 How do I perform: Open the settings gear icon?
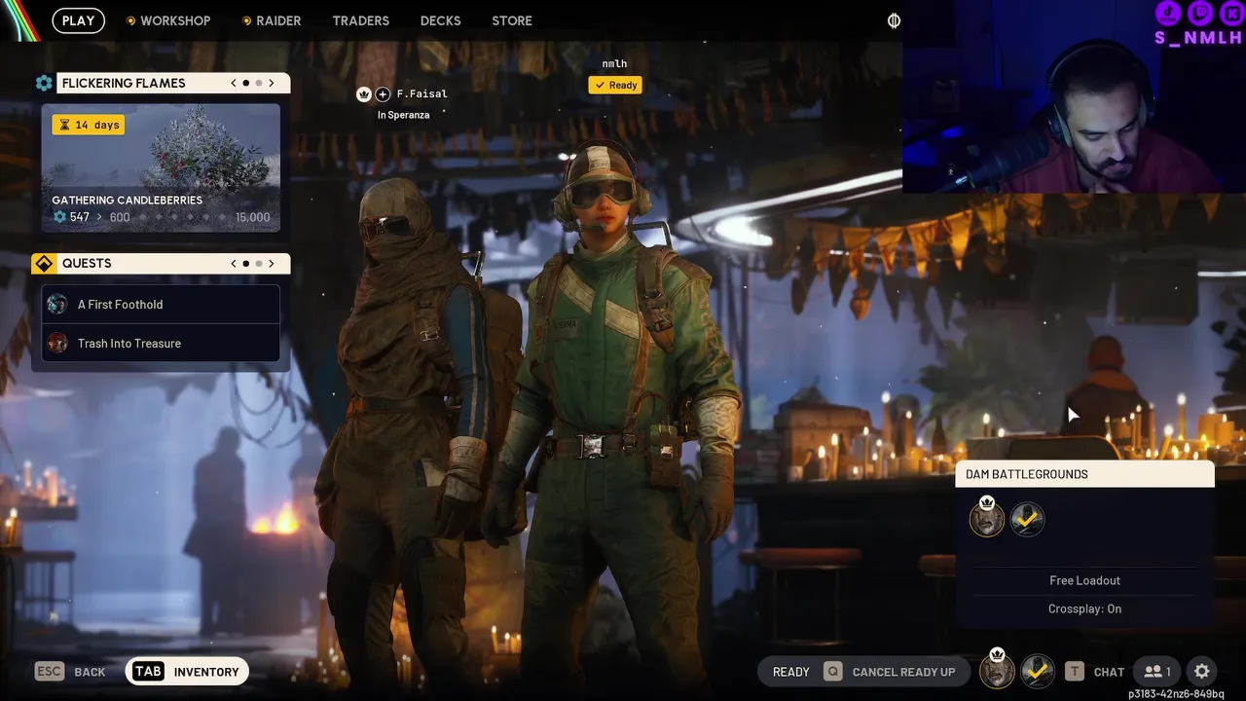tap(1202, 672)
